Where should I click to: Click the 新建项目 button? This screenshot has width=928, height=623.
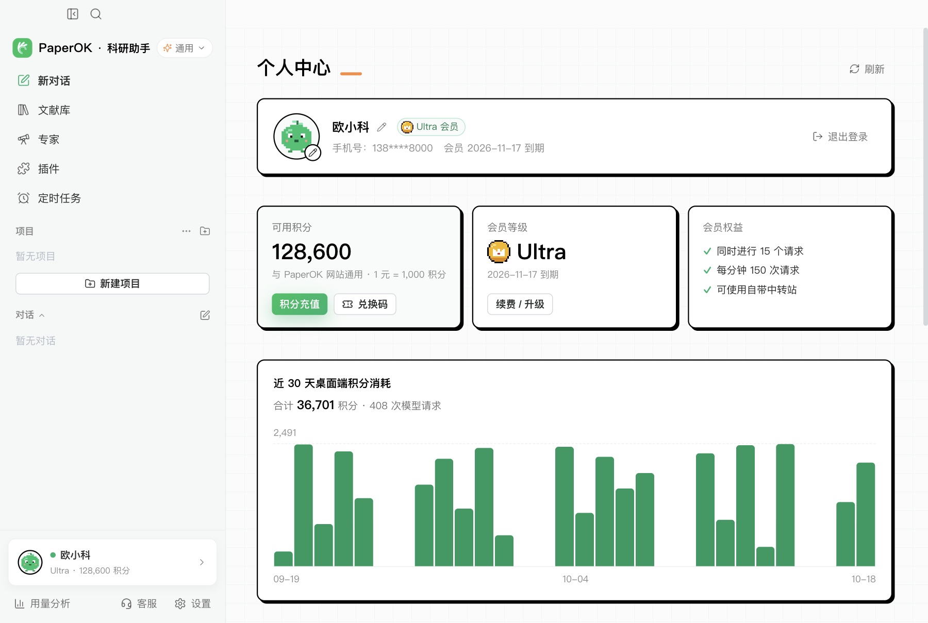pyautogui.click(x=112, y=283)
